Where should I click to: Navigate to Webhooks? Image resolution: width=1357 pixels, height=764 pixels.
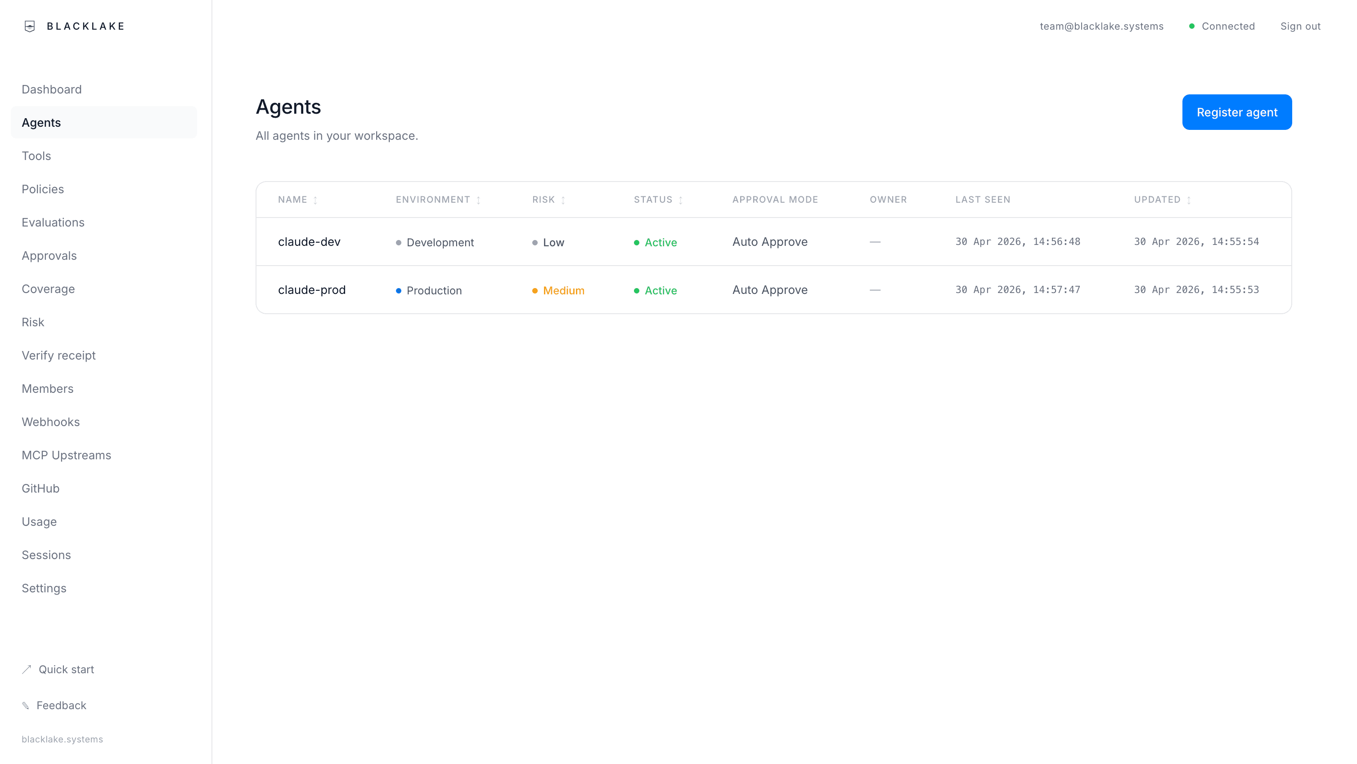point(50,422)
